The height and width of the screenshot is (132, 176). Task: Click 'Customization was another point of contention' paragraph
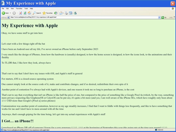pyautogui.click(x=87, y=108)
